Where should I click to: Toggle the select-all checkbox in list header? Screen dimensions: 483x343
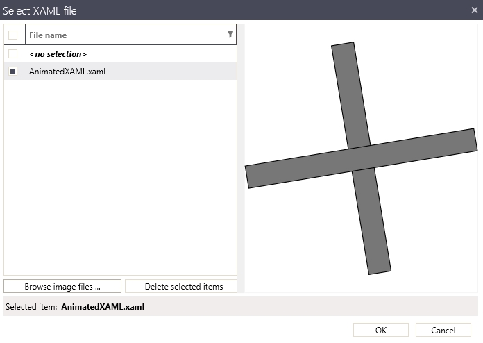point(13,35)
